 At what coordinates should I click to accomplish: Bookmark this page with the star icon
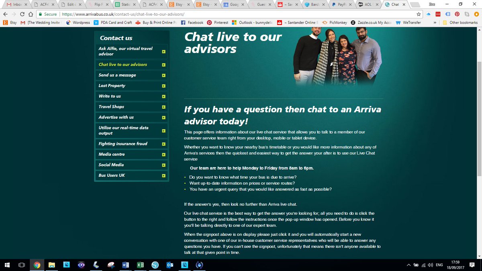pos(419,14)
